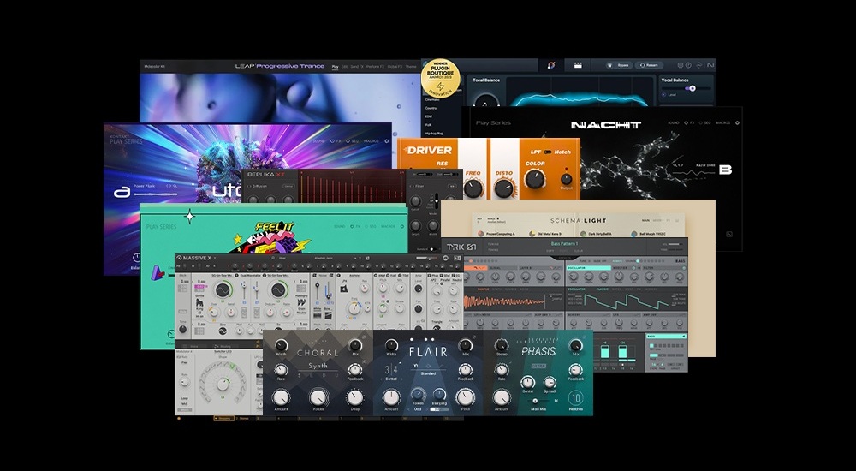
Task: Click the Replika XT delay pattern display
Action: (352, 187)
